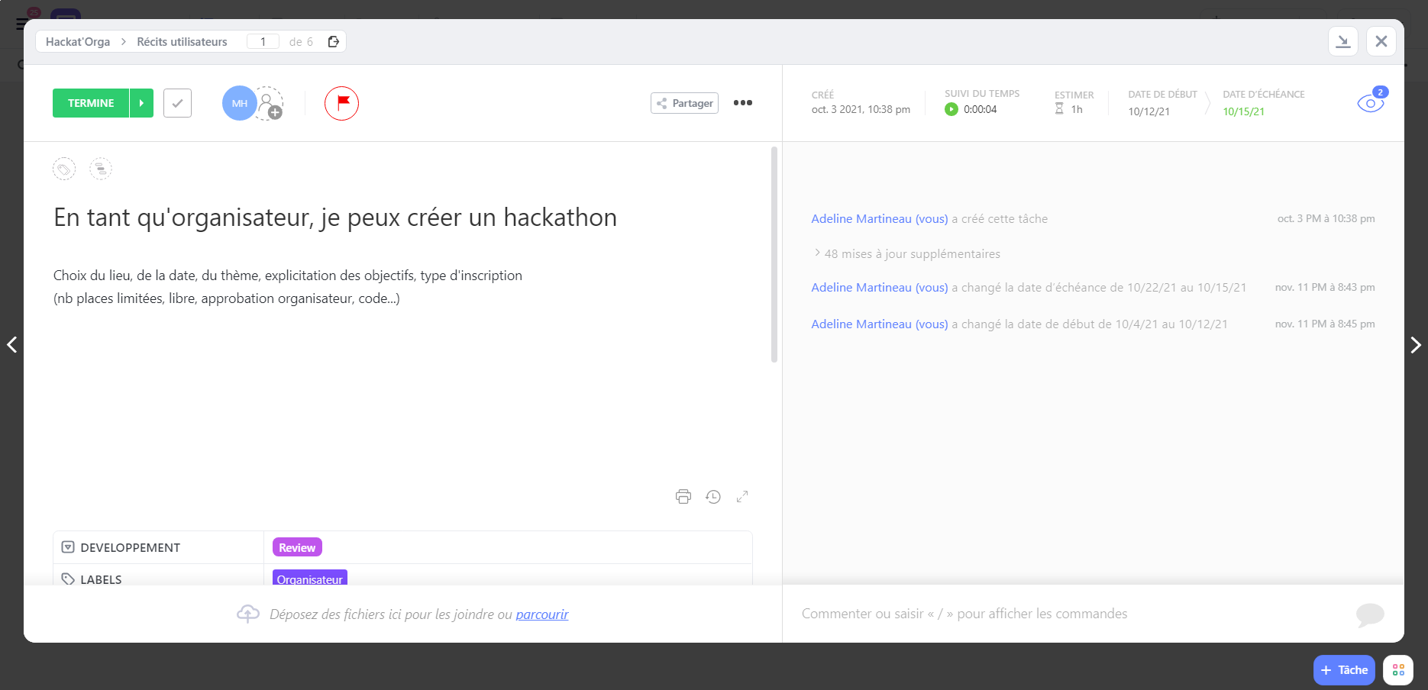
Task: Click into the comment input field
Action: click(x=1069, y=614)
